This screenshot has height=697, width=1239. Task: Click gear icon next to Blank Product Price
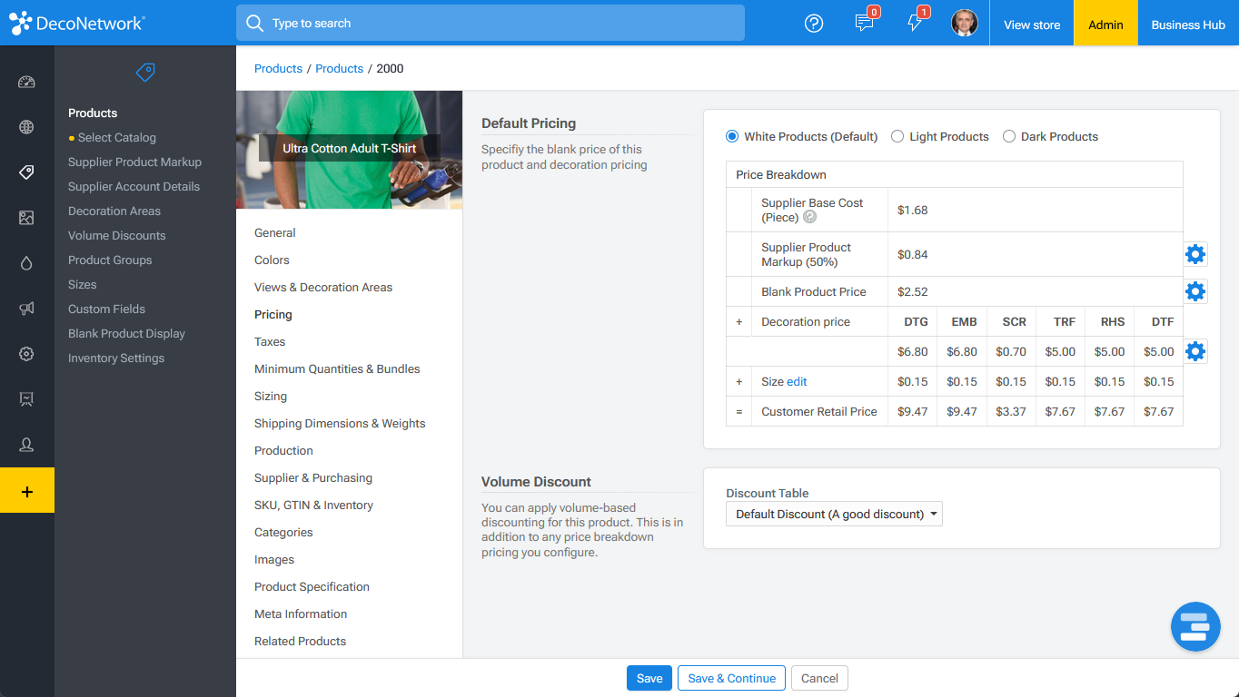1195,291
